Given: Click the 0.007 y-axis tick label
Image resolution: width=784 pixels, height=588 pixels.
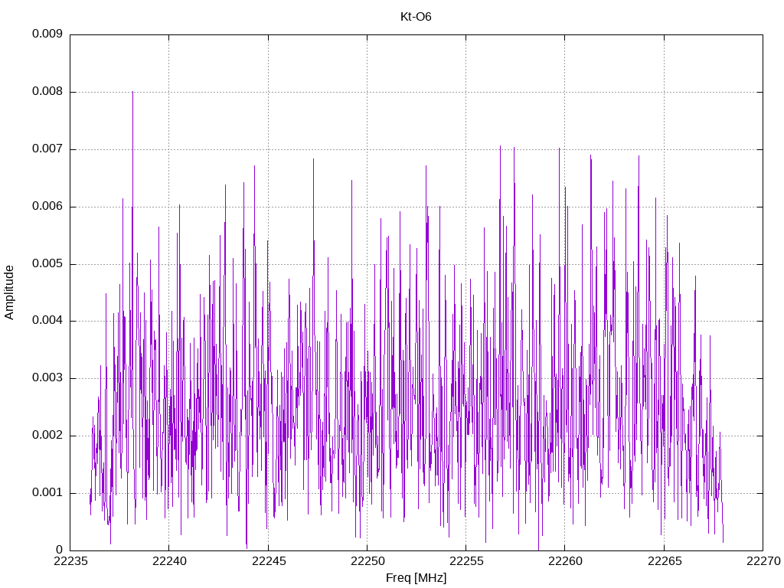Looking at the screenshot, I should tap(47, 149).
